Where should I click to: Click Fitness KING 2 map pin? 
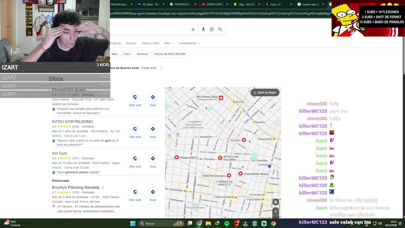(177, 157)
